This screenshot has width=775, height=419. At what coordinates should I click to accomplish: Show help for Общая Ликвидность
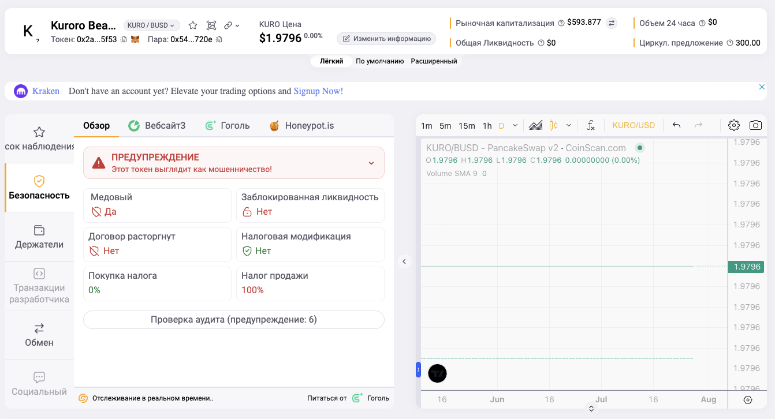tap(541, 43)
